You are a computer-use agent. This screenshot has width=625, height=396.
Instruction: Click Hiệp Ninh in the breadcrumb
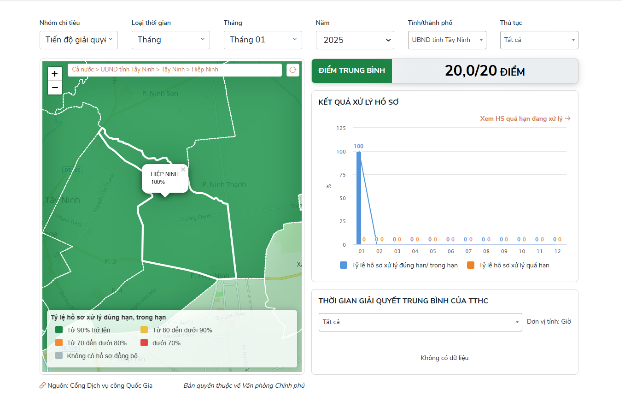click(205, 70)
